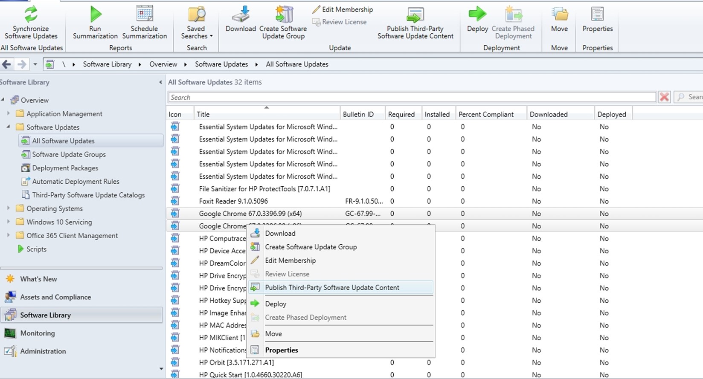The image size is (703, 379).
Task: Choose Publish Third-Party Software Update Content in context menu
Action: pyautogui.click(x=341, y=287)
